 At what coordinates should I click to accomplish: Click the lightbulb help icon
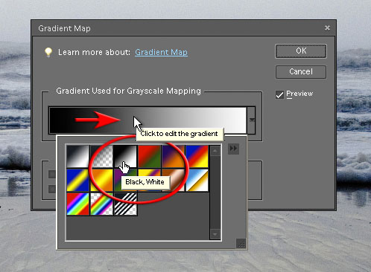(48, 52)
